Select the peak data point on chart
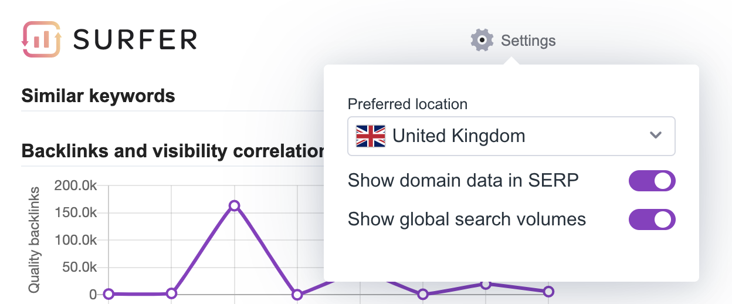The image size is (732, 304). pyautogui.click(x=234, y=205)
